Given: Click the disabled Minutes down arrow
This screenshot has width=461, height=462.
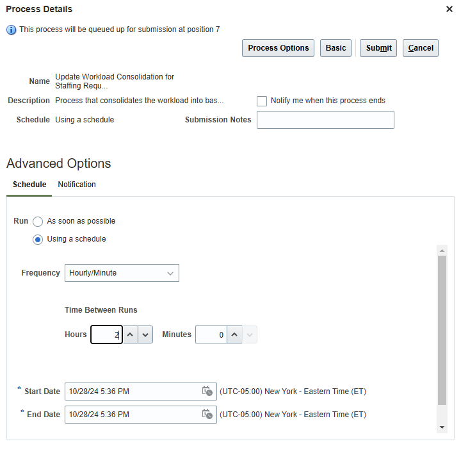Looking at the screenshot, I should click(250, 334).
